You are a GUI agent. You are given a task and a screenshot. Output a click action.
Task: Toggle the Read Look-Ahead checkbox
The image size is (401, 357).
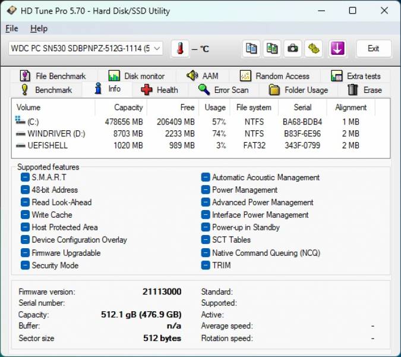tap(25, 202)
